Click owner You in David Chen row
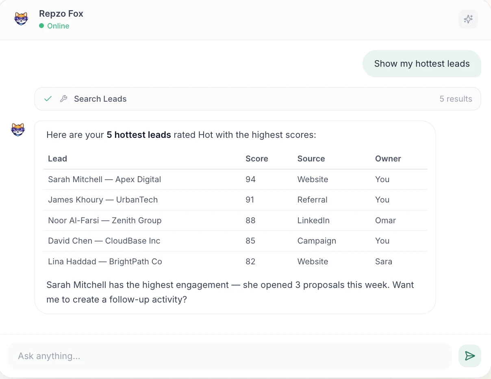 pos(382,241)
